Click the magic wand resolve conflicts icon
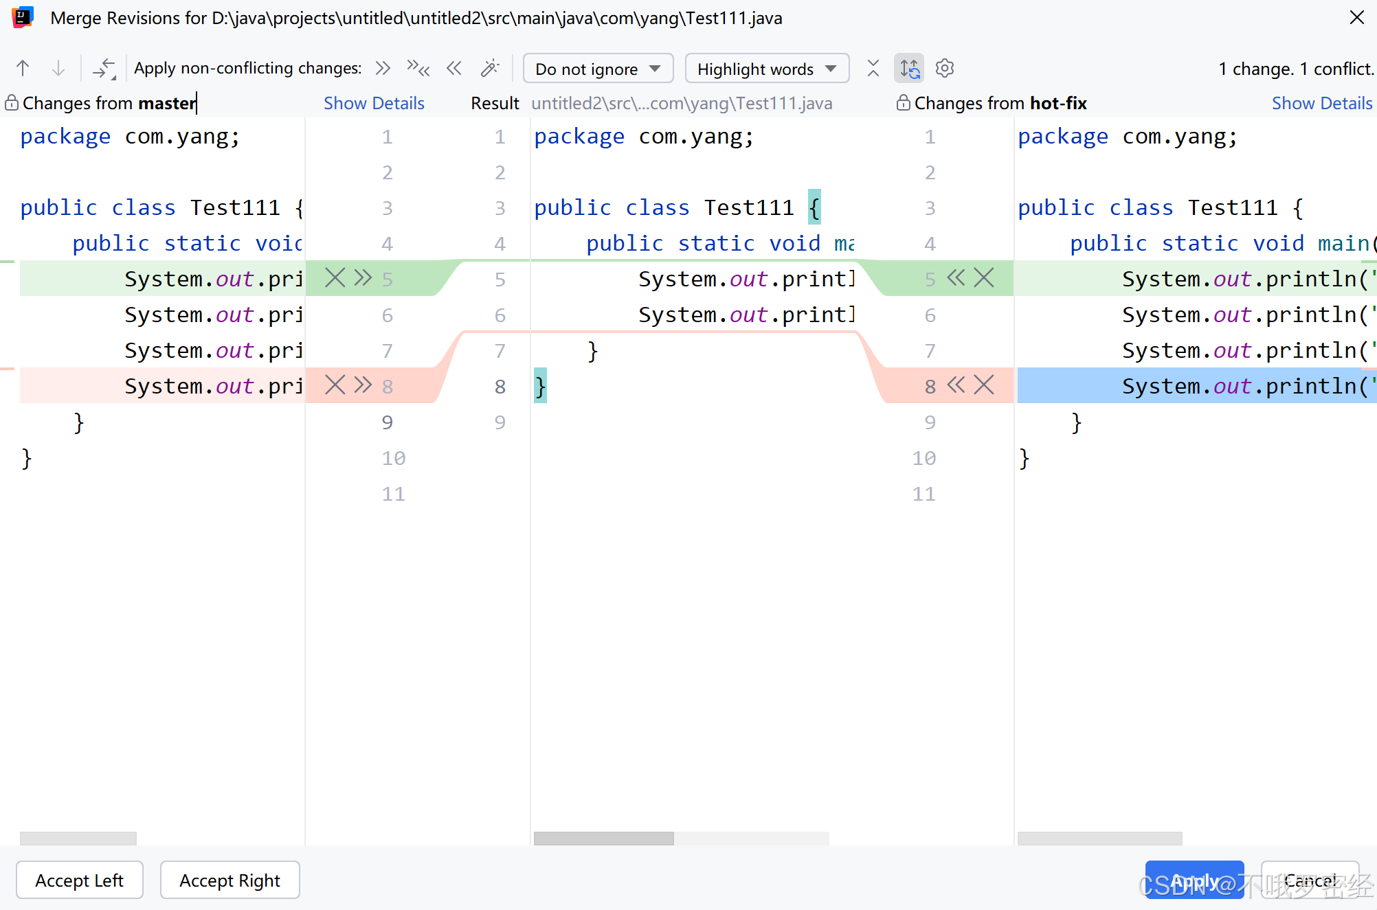 490,68
